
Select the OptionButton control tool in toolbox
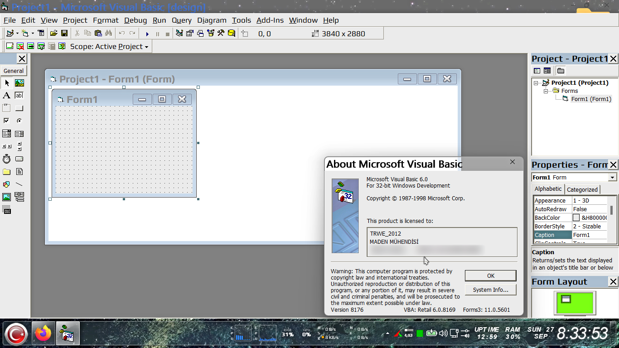pos(19,121)
